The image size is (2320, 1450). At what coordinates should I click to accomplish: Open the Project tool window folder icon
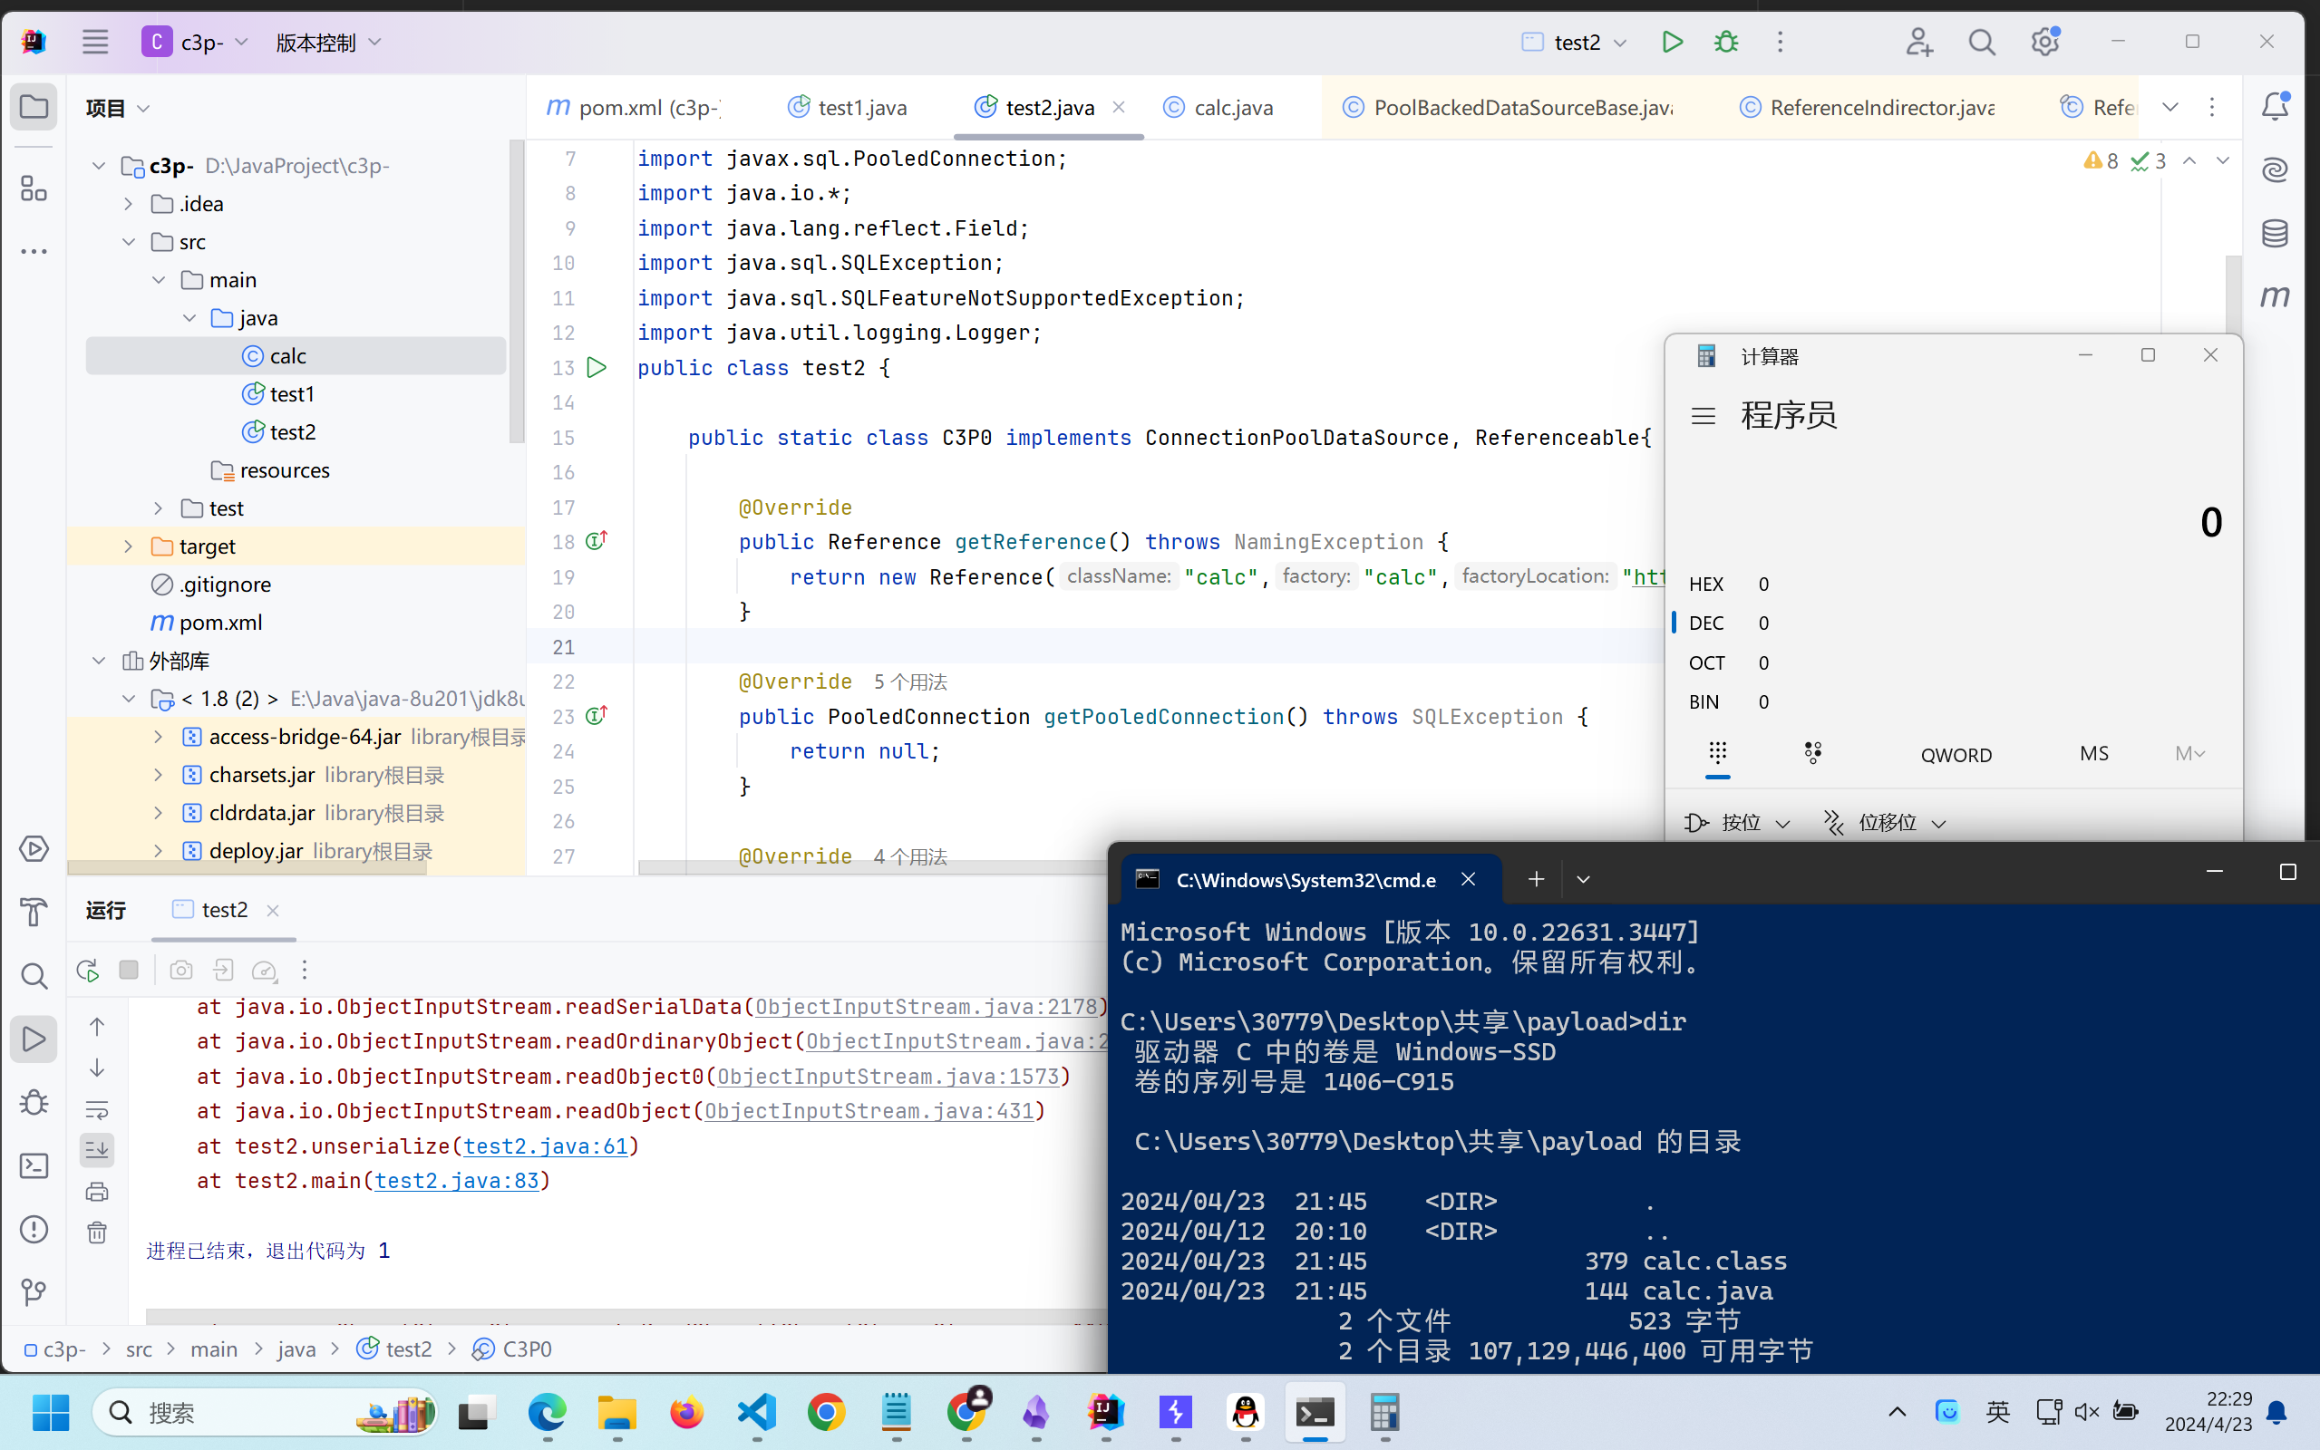pos(34,106)
